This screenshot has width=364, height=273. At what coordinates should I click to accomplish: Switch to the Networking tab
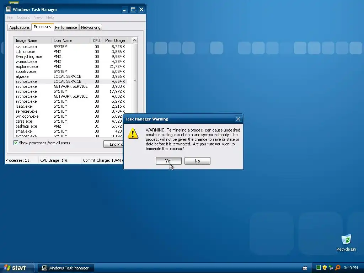tap(91, 27)
